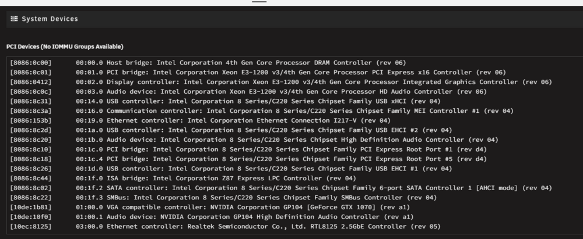Select the Host bridge DRAM Controller row
This screenshot has width=583, height=239.
coord(208,63)
